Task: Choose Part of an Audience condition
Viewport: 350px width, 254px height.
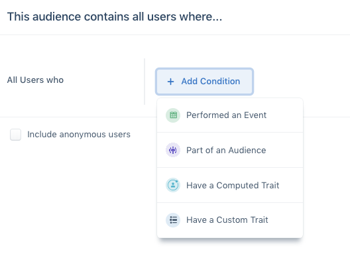Action: pos(230,150)
